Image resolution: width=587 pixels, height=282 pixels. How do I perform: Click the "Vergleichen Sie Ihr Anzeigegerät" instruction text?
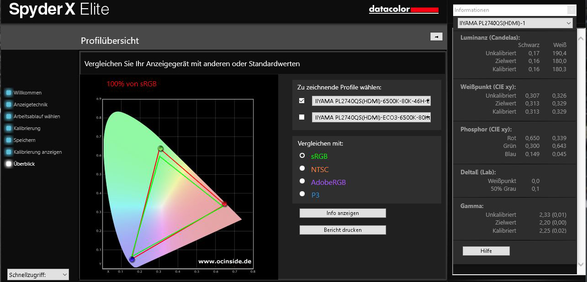pyautogui.click(x=192, y=63)
